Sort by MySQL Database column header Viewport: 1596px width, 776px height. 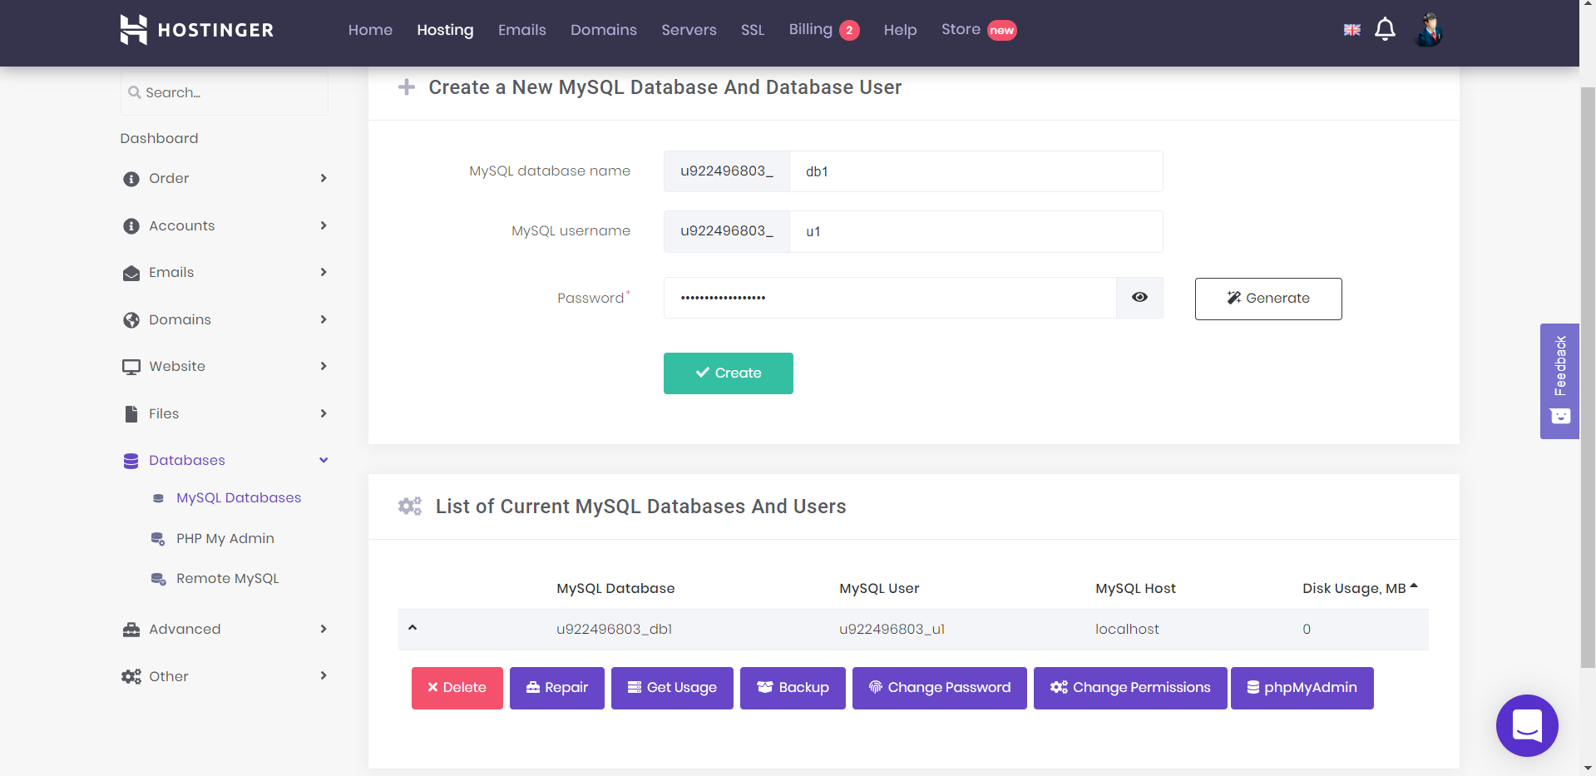pos(615,589)
